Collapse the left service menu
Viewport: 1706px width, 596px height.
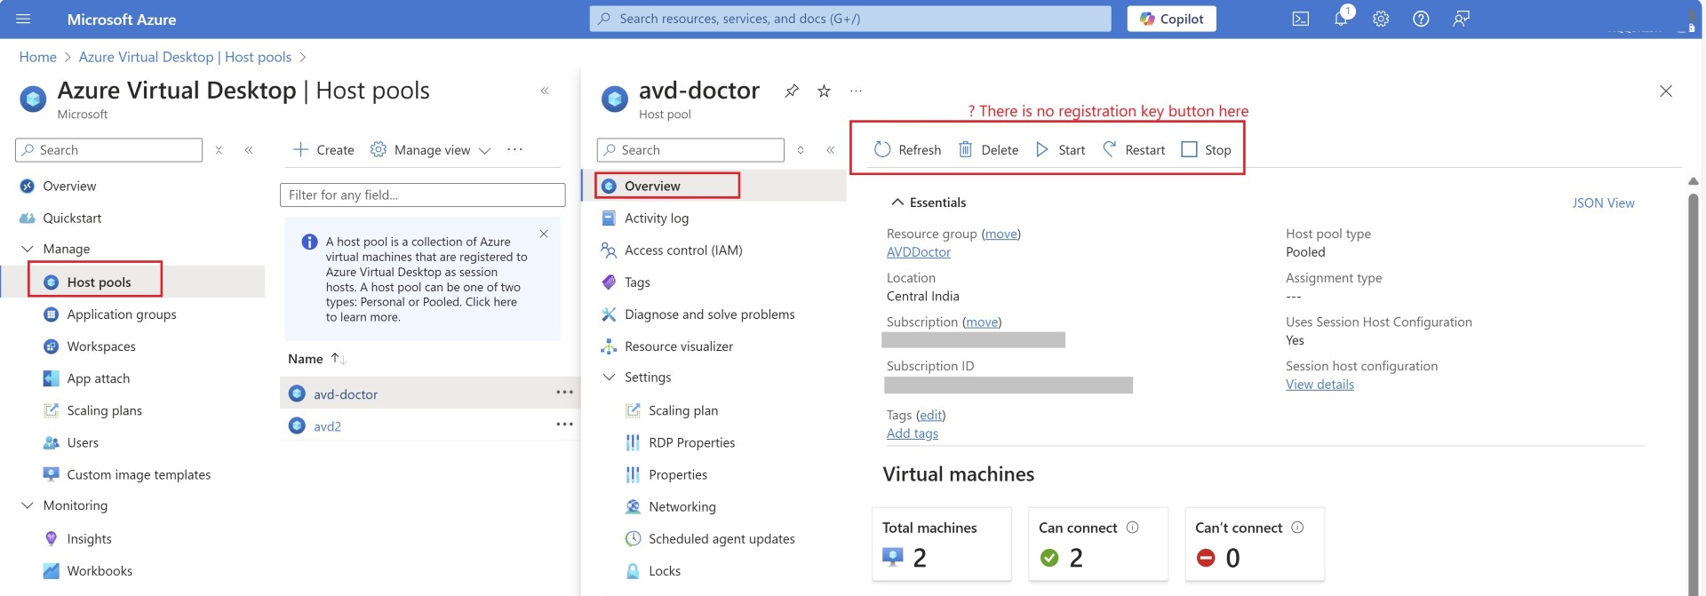tap(249, 150)
